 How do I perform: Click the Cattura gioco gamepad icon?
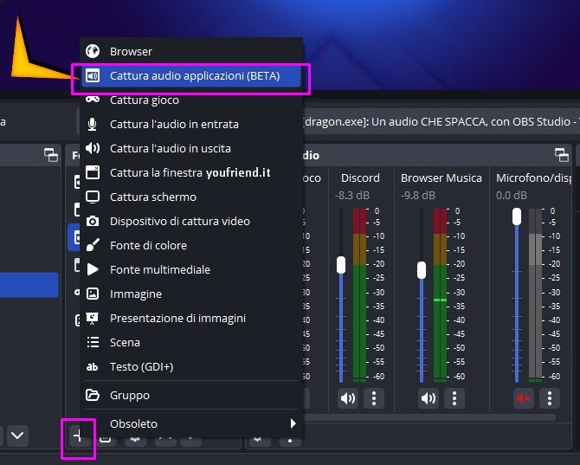(x=93, y=100)
